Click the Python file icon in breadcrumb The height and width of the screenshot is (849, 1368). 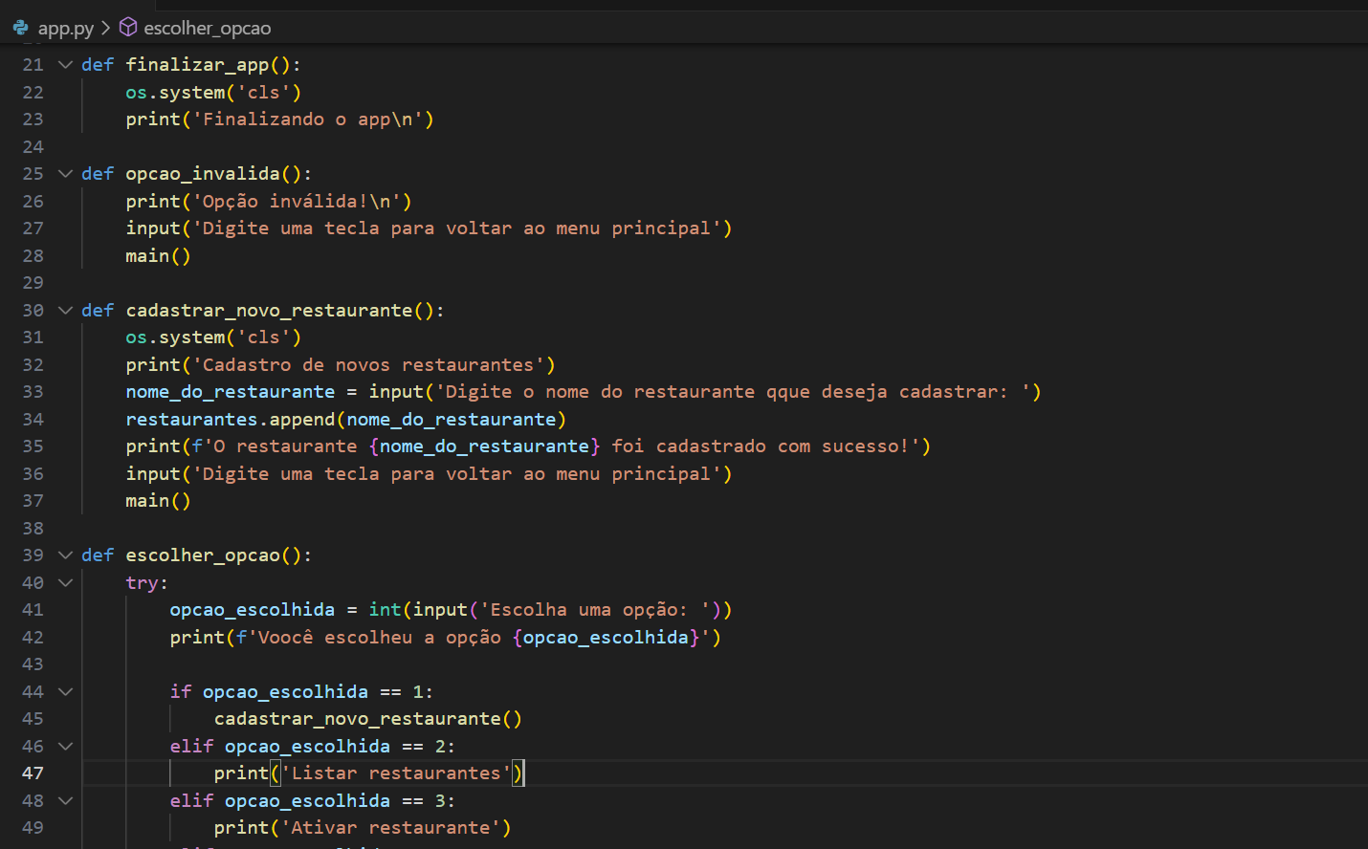pyautogui.click(x=20, y=28)
